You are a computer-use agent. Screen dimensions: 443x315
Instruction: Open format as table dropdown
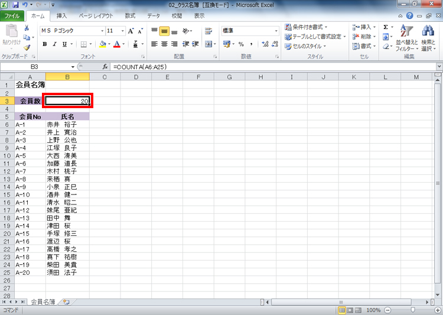[315, 37]
